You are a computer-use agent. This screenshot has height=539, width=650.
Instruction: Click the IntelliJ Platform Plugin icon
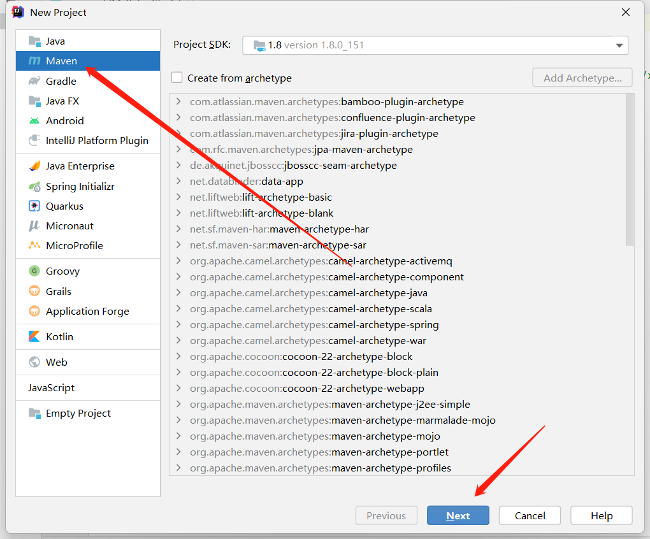34,140
